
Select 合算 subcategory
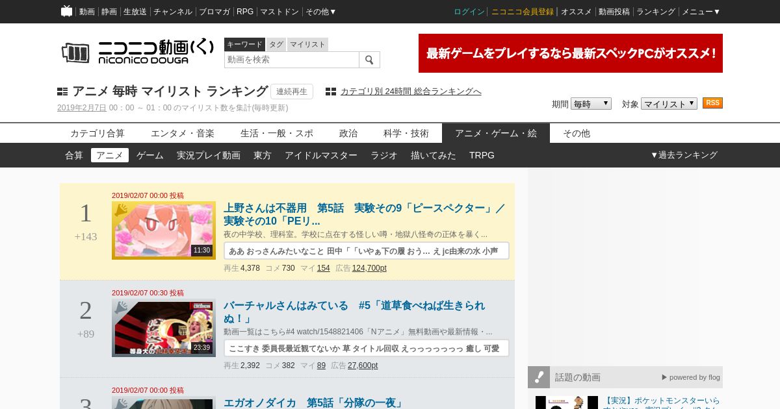(x=74, y=155)
